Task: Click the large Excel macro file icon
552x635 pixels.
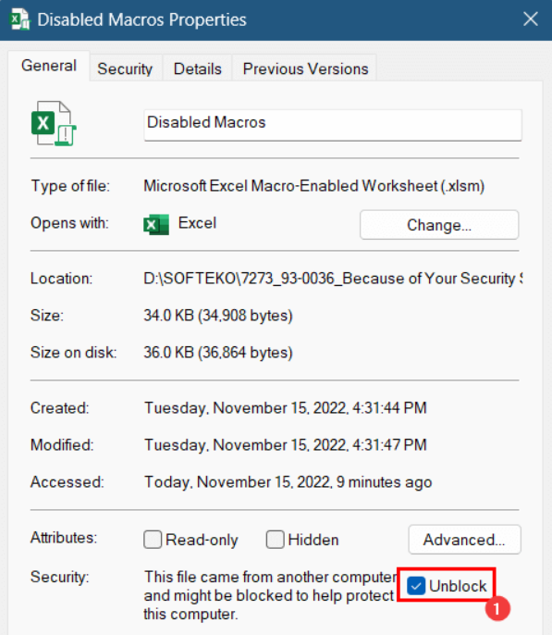Action: tap(54, 123)
